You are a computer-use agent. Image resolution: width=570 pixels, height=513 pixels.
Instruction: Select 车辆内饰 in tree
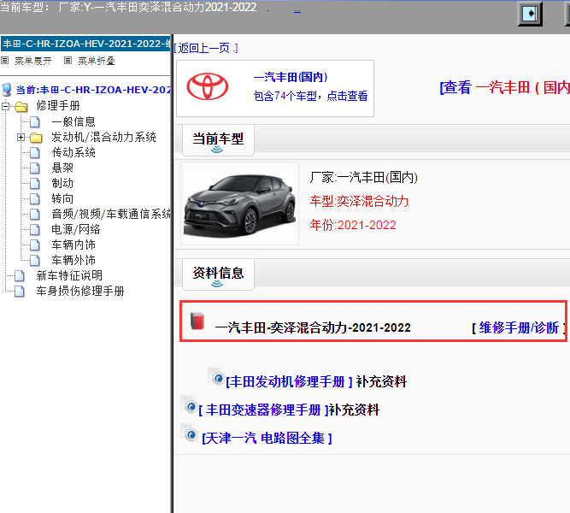coord(73,245)
